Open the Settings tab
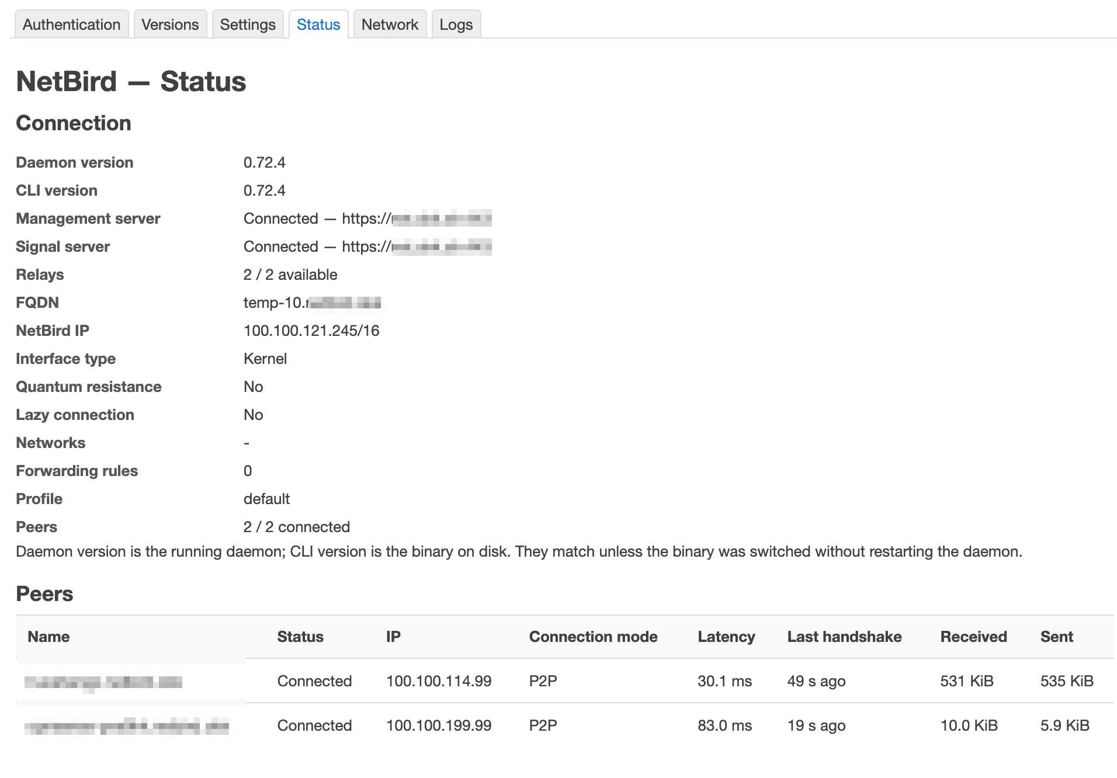The width and height of the screenshot is (1117, 778). 248,25
